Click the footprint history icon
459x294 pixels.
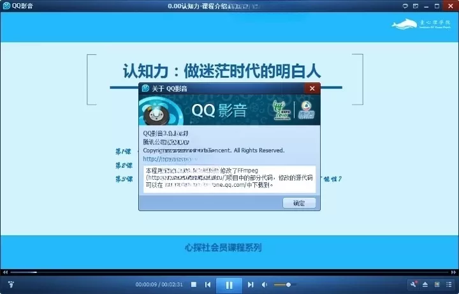point(11,284)
